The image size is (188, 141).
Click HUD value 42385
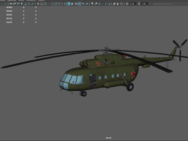(x=9, y=7)
